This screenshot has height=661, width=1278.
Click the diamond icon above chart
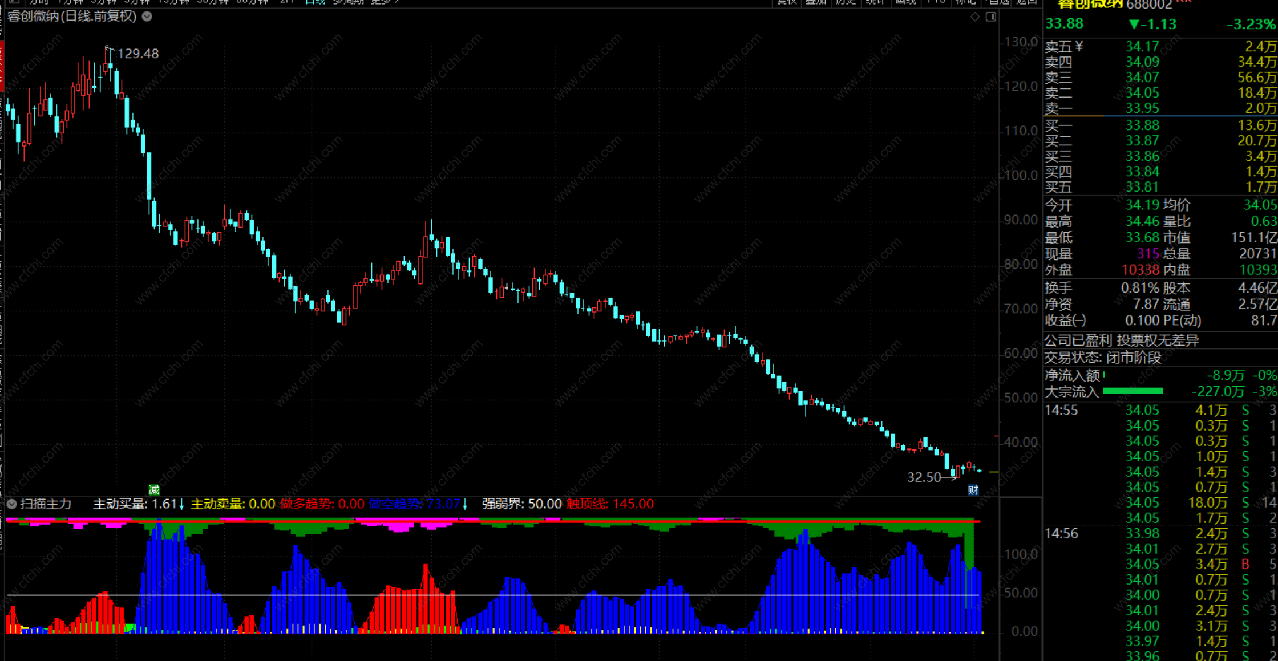[x=974, y=17]
